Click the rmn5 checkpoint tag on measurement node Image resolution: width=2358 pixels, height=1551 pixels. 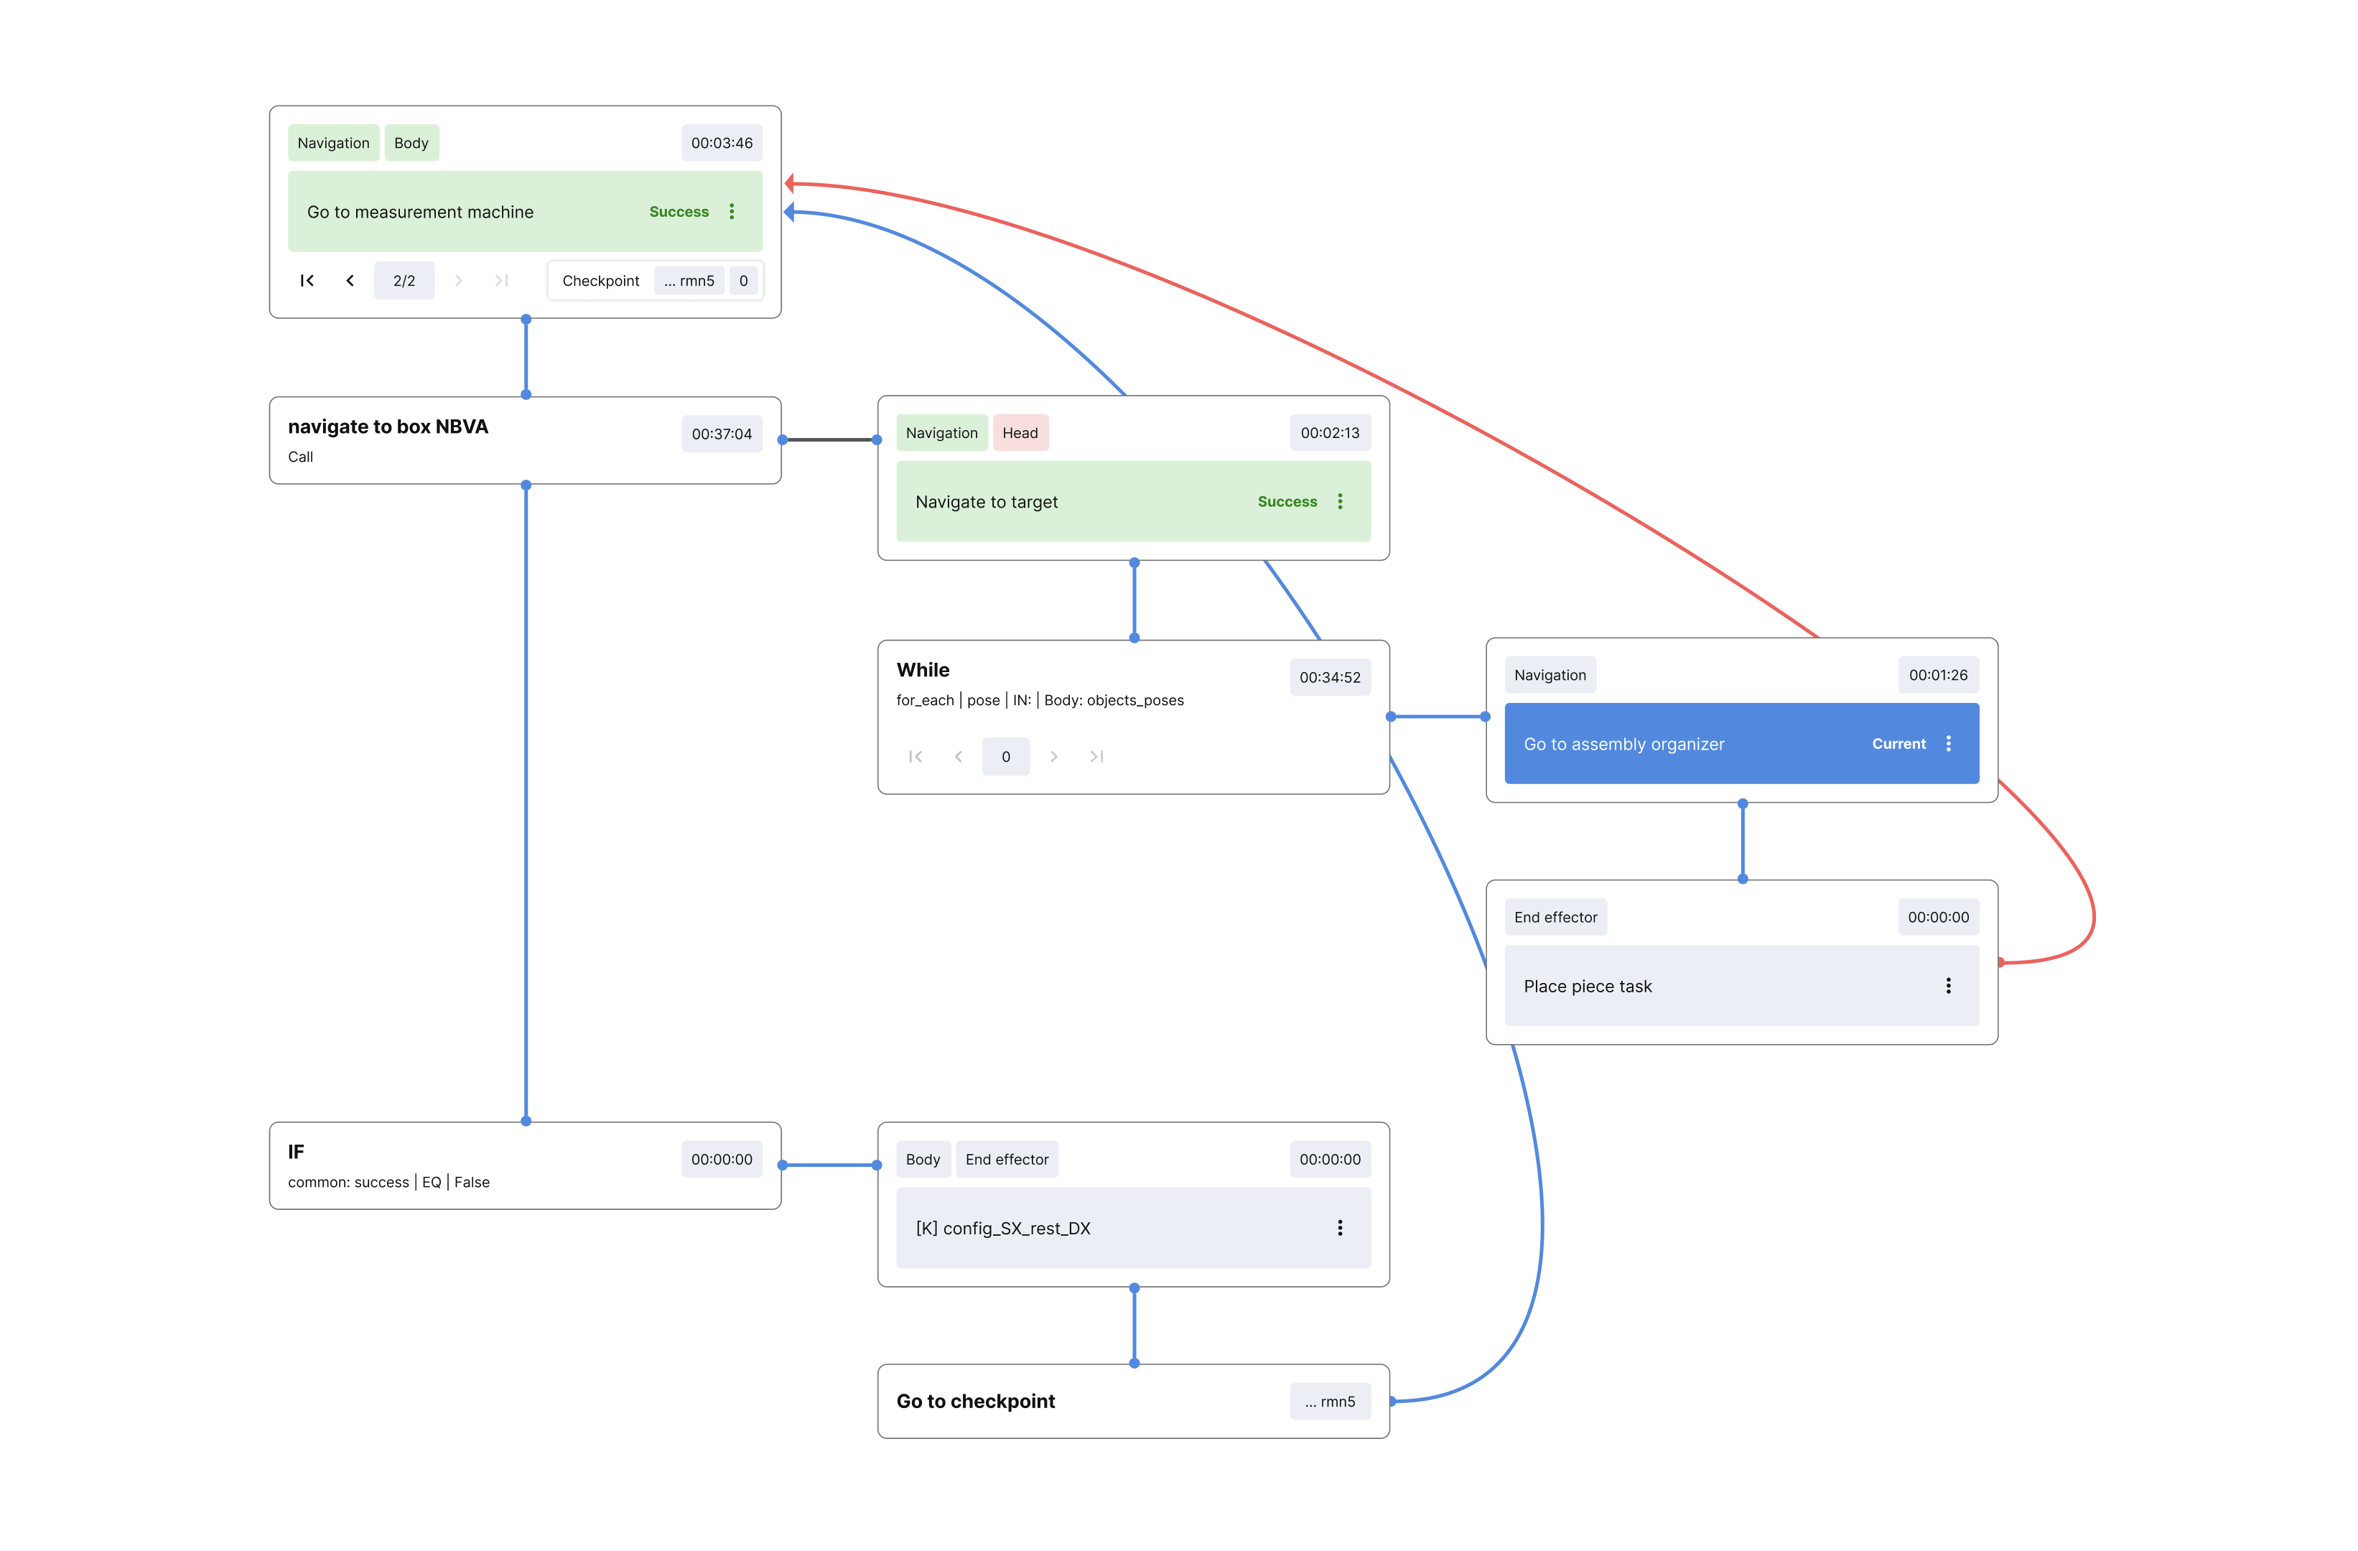coord(689,281)
